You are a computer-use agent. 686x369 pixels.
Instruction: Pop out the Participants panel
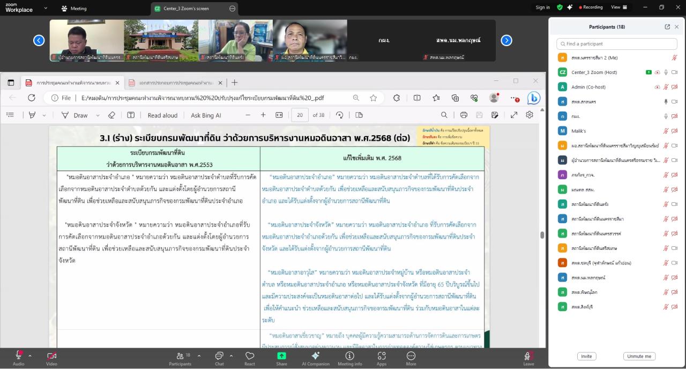pyautogui.click(x=667, y=27)
